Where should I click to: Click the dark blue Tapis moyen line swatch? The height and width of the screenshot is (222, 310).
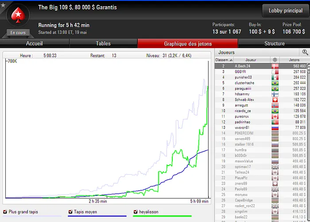(97, 216)
